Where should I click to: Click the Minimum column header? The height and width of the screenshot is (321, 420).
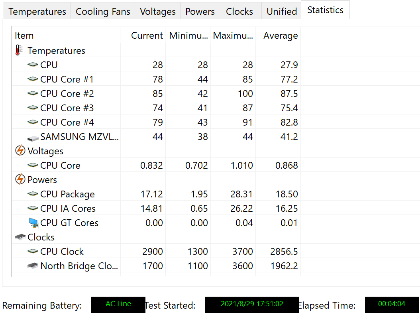[188, 35]
